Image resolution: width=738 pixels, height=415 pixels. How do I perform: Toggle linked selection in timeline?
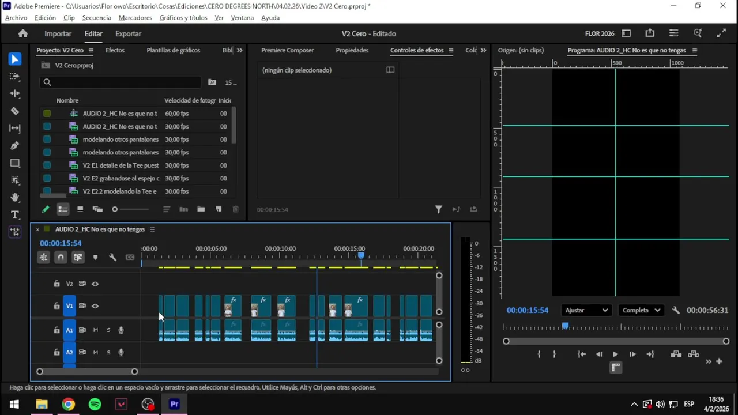pyautogui.click(x=78, y=257)
